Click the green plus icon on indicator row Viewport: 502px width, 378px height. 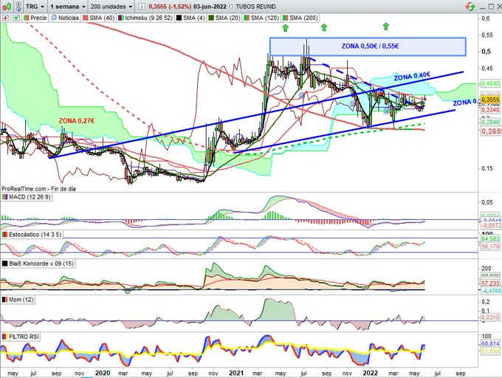(x=16, y=18)
